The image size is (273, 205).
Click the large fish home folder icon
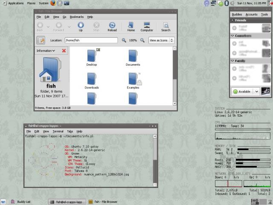click(x=50, y=70)
